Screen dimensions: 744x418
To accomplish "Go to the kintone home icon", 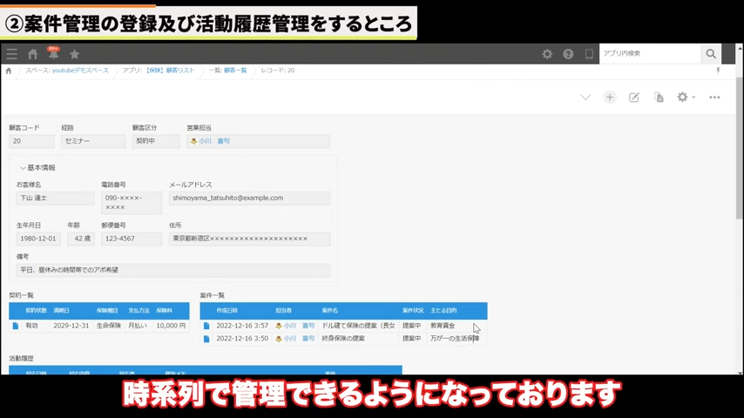I will [x=33, y=54].
